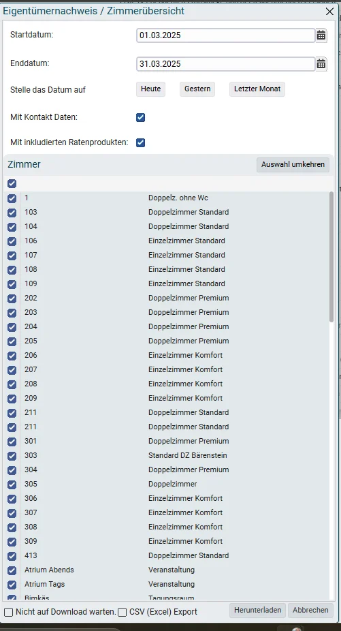Click the room list vertical scrollbar

pos(331,257)
